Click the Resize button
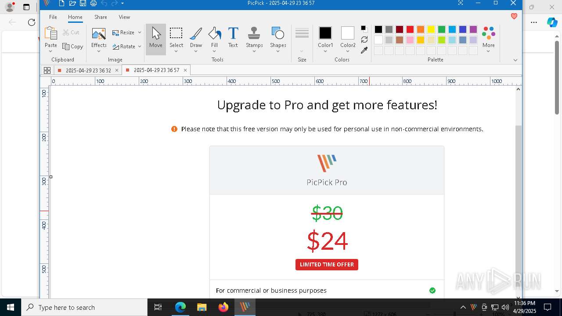This screenshot has height=316, width=562. (x=123, y=32)
